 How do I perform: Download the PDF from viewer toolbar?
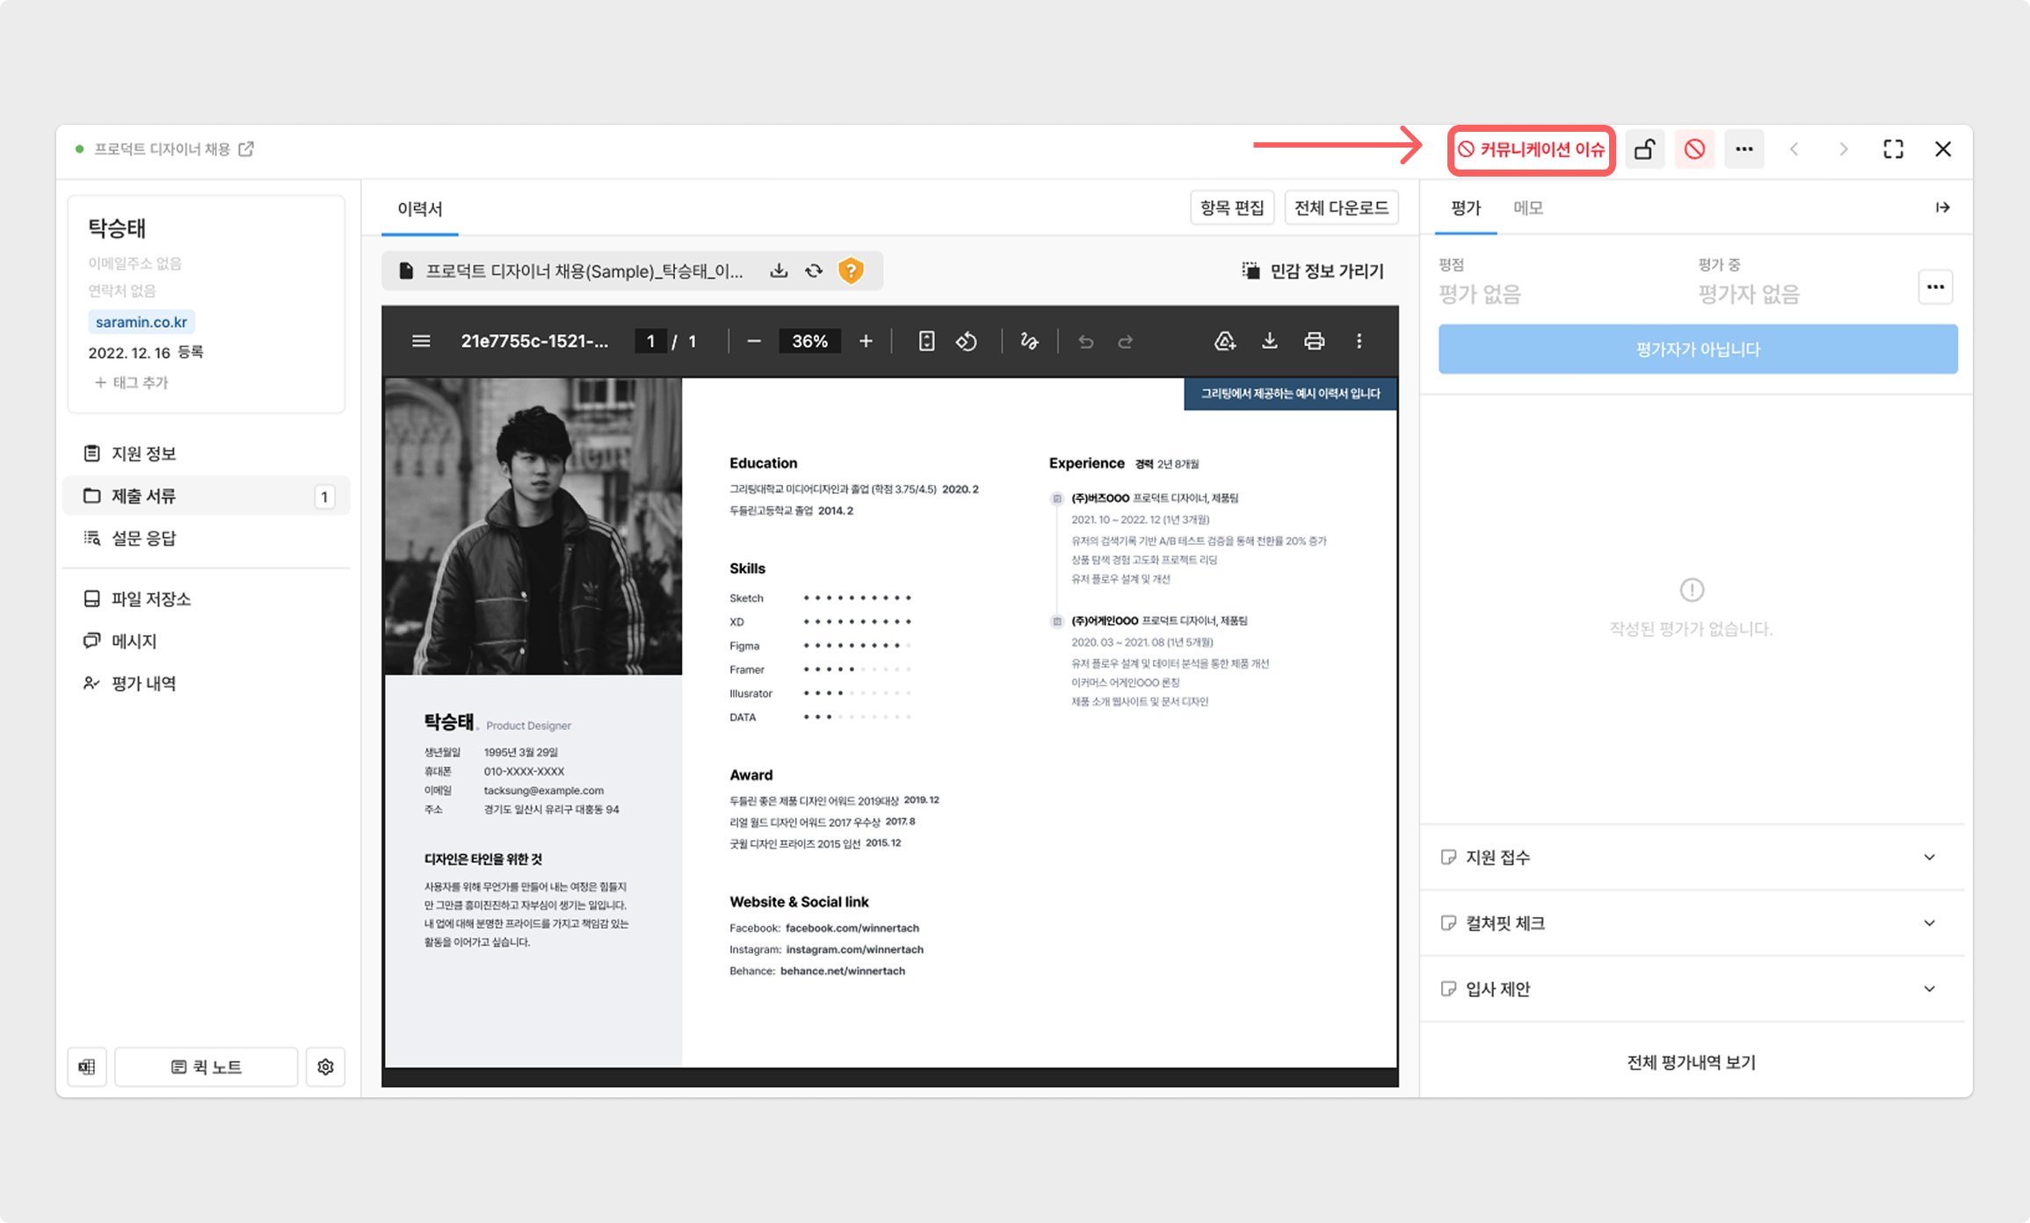coord(1269,341)
